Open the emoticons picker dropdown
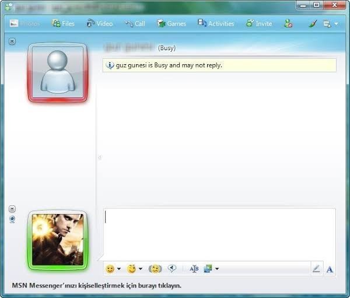Screen dimensions: 350x298 119,268
